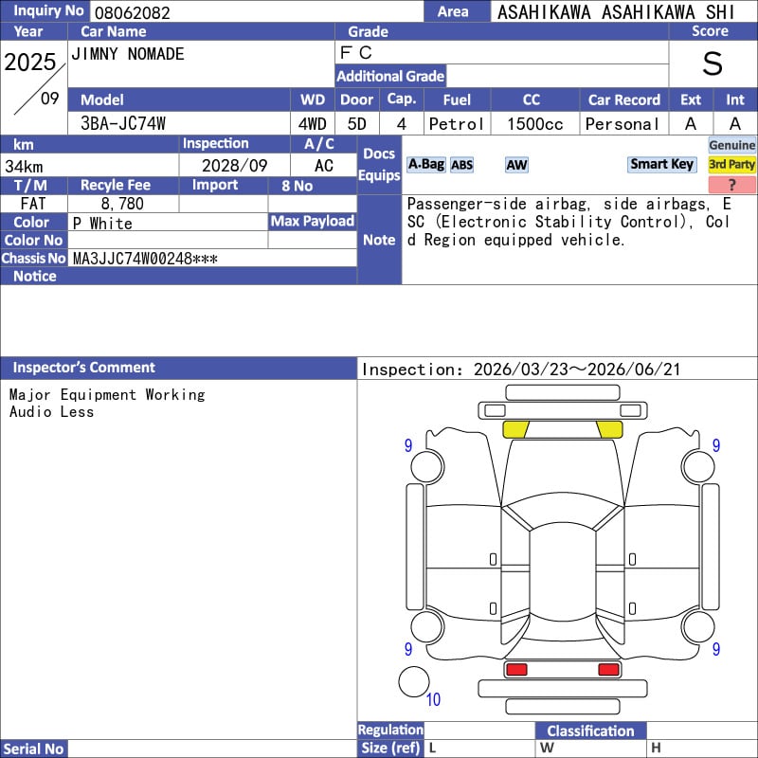Toggle the yellow 3rd Party label
The image size is (758, 758).
[x=732, y=165]
